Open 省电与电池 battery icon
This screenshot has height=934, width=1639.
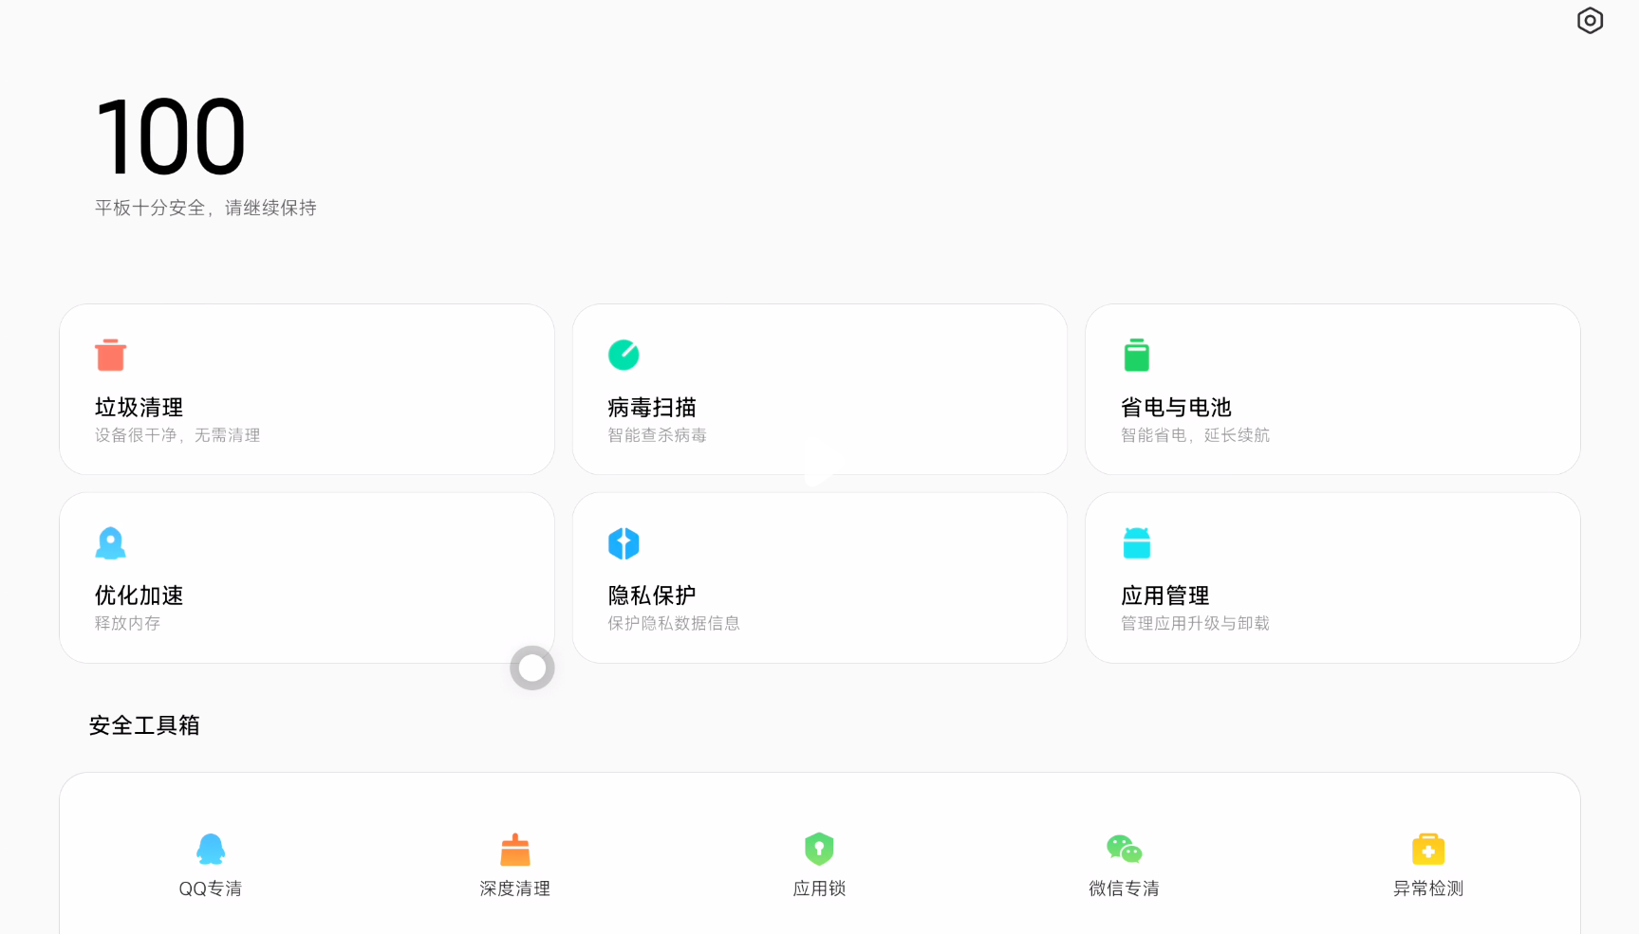tap(1137, 356)
